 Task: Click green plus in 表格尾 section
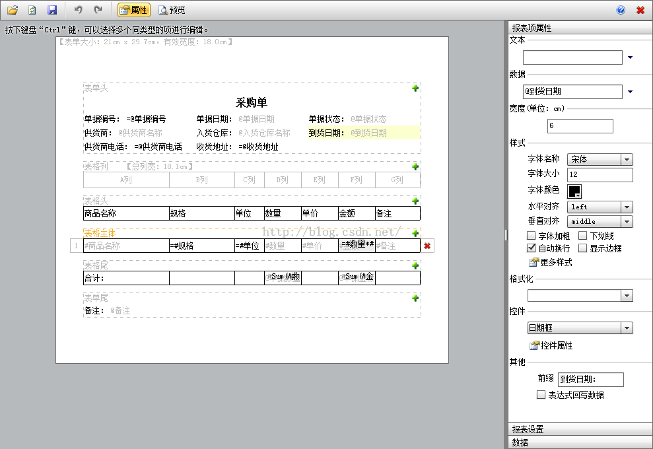click(415, 265)
